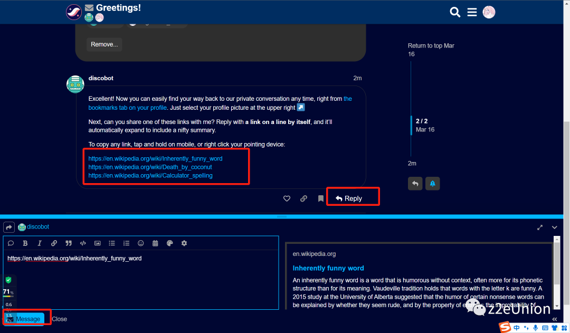570x333 pixels.
Task: Click the color palette icon in composer
Action: (x=169, y=243)
